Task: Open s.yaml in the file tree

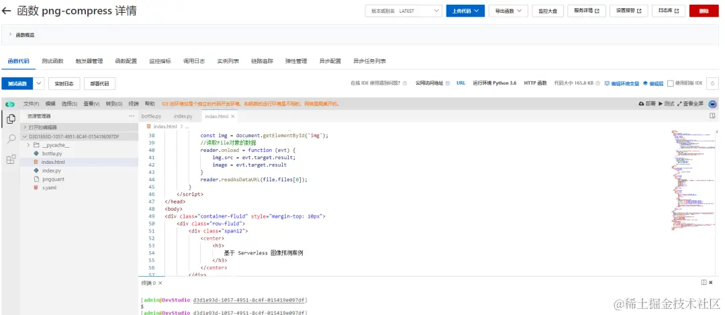Action: point(49,188)
